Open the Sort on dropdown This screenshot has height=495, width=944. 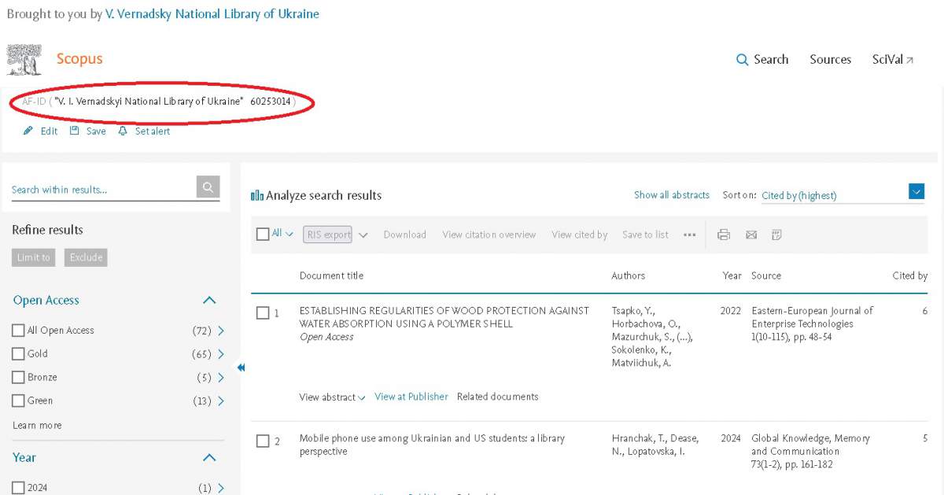pyautogui.click(x=916, y=191)
